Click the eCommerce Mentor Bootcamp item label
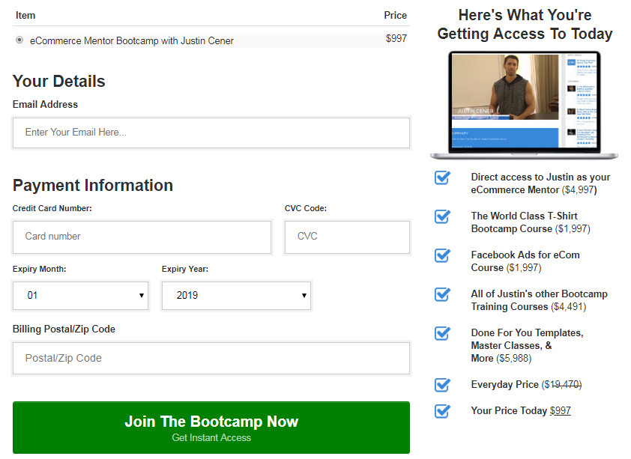Screen dimensions: 631x459 [x=132, y=41]
